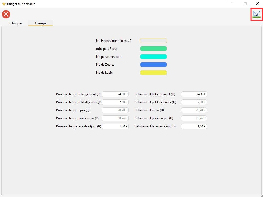This screenshot has height=197, width=263.
Task: Focus the Défraiement repas (D) field
Action: pyautogui.click(x=194, y=110)
